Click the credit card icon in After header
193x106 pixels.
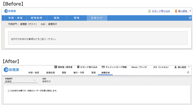[103, 67]
